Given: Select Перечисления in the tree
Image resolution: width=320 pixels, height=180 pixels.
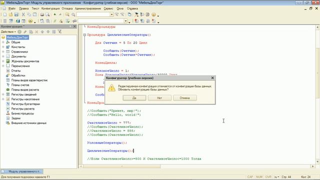Looking at the screenshot, I should pyautogui.click(x=20, y=66).
